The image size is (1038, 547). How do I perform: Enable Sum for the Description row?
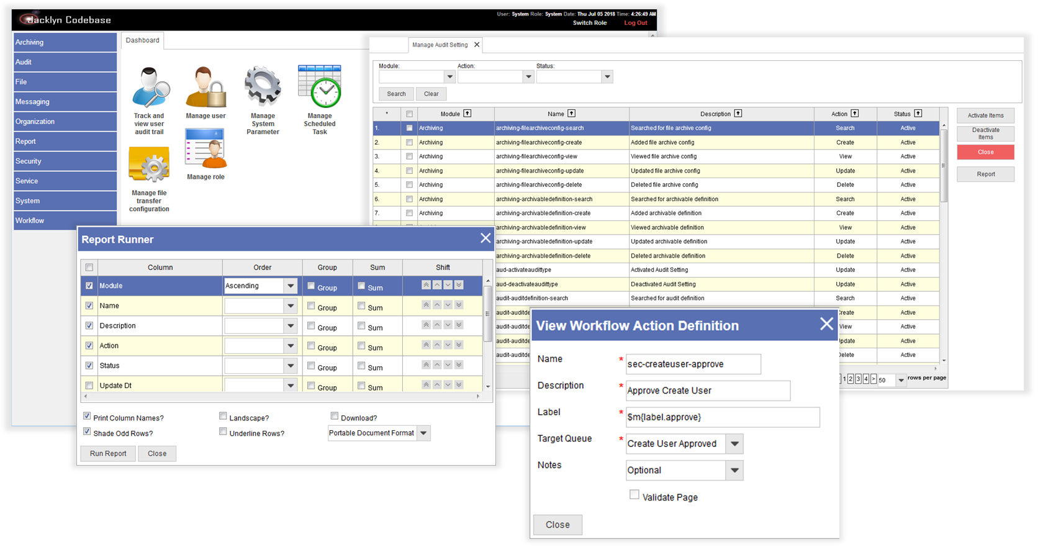(361, 325)
